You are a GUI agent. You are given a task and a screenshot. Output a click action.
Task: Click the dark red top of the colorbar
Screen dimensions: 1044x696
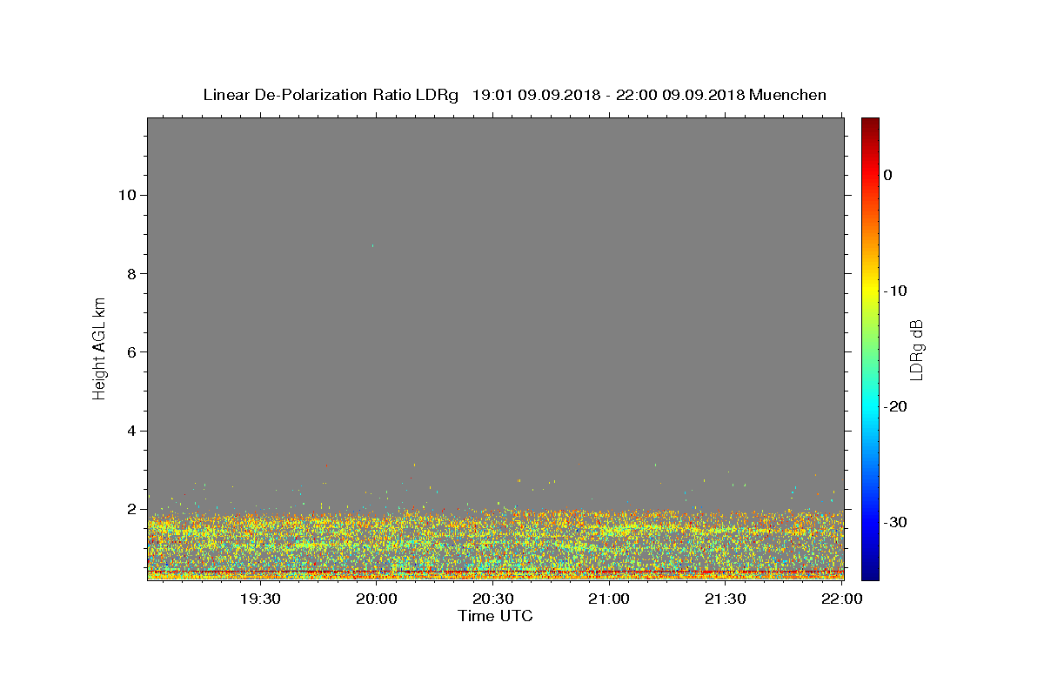pyautogui.click(x=870, y=123)
